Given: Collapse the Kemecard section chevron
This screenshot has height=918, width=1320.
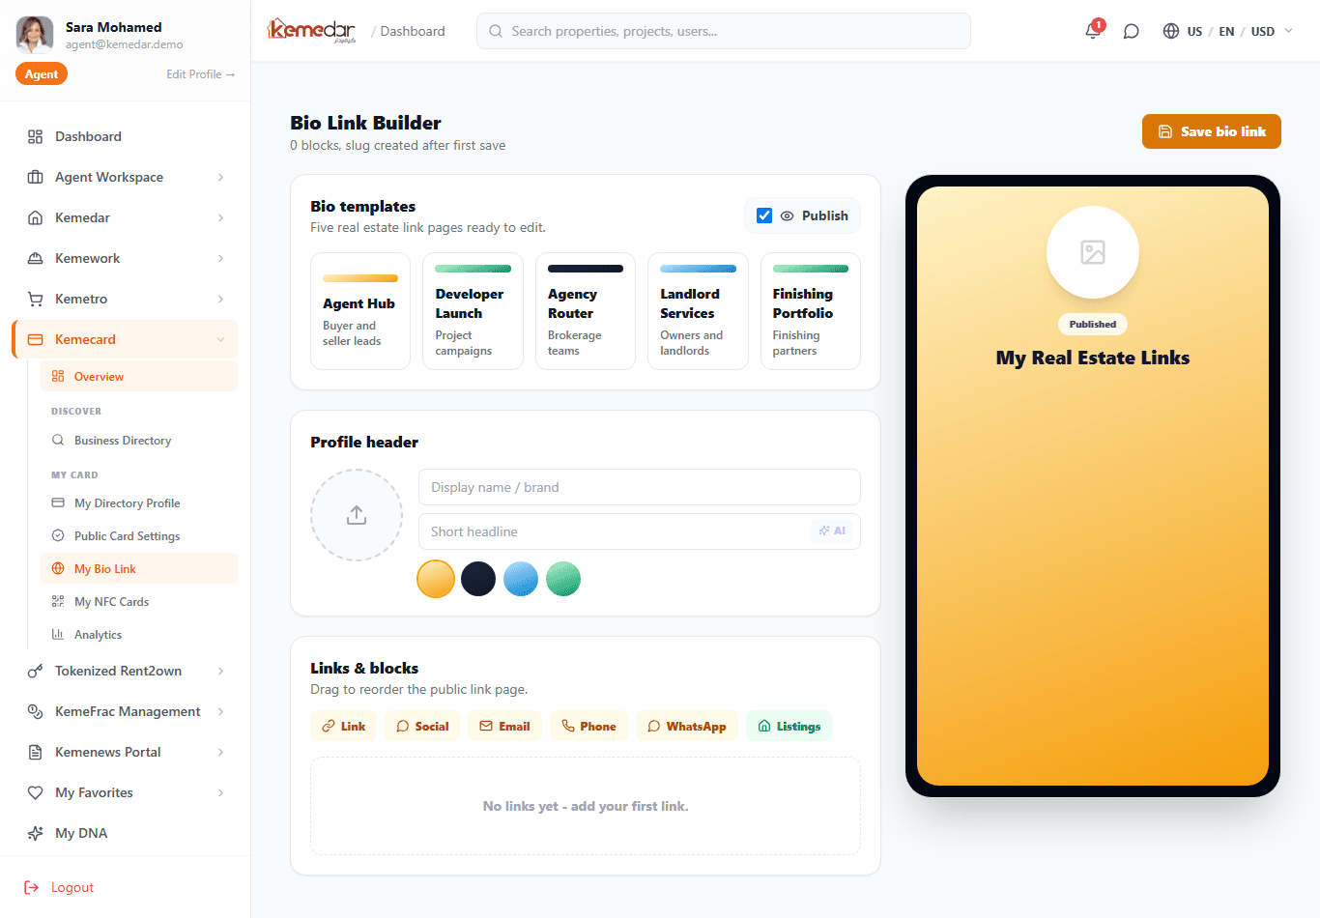Looking at the screenshot, I should [x=220, y=339].
